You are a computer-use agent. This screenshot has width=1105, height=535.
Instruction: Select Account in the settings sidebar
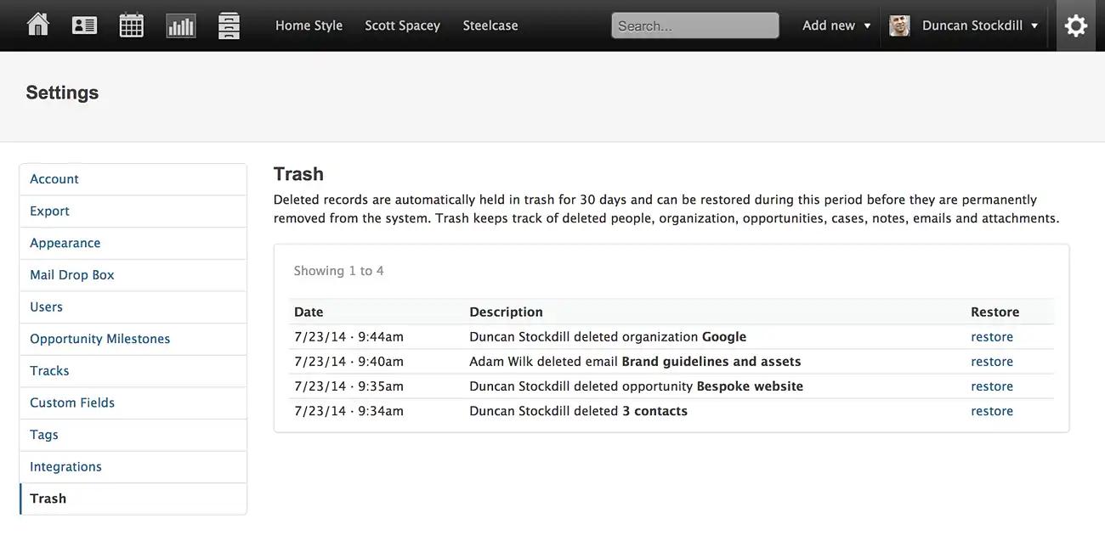[133, 179]
